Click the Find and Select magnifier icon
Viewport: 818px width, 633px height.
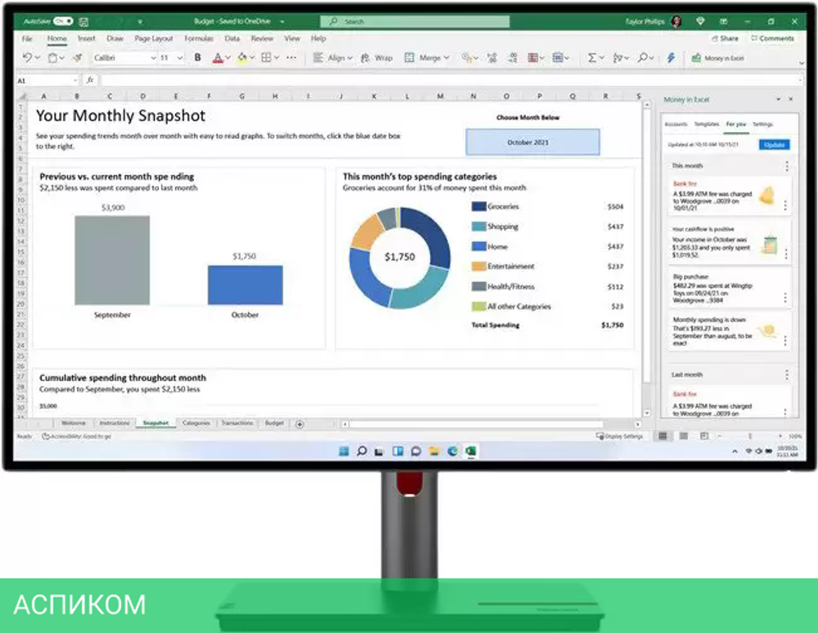pos(643,58)
